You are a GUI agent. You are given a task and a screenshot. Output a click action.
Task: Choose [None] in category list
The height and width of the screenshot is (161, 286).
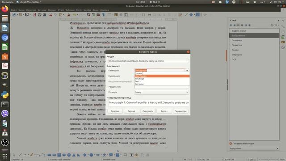(162, 73)
